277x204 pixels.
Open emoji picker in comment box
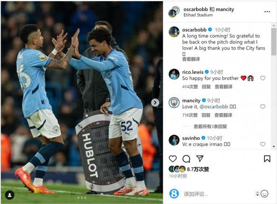click(x=264, y=194)
